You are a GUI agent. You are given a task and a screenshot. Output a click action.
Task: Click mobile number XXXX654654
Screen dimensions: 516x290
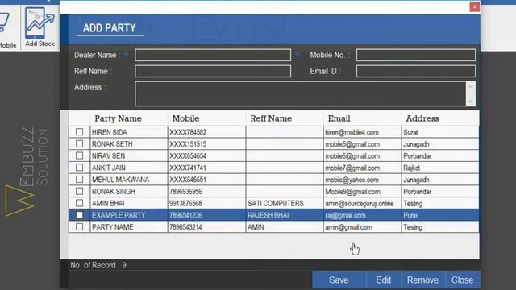[x=188, y=155]
